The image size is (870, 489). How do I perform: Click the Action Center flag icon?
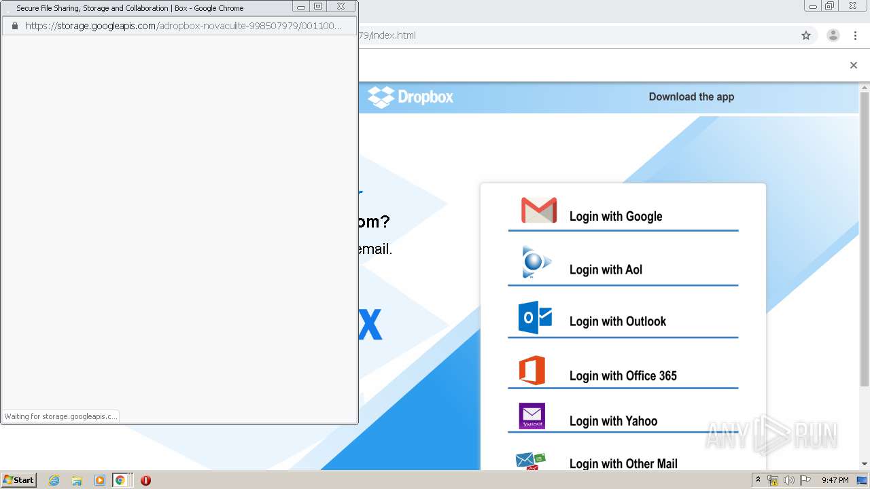pyautogui.click(x=805, y=480)
